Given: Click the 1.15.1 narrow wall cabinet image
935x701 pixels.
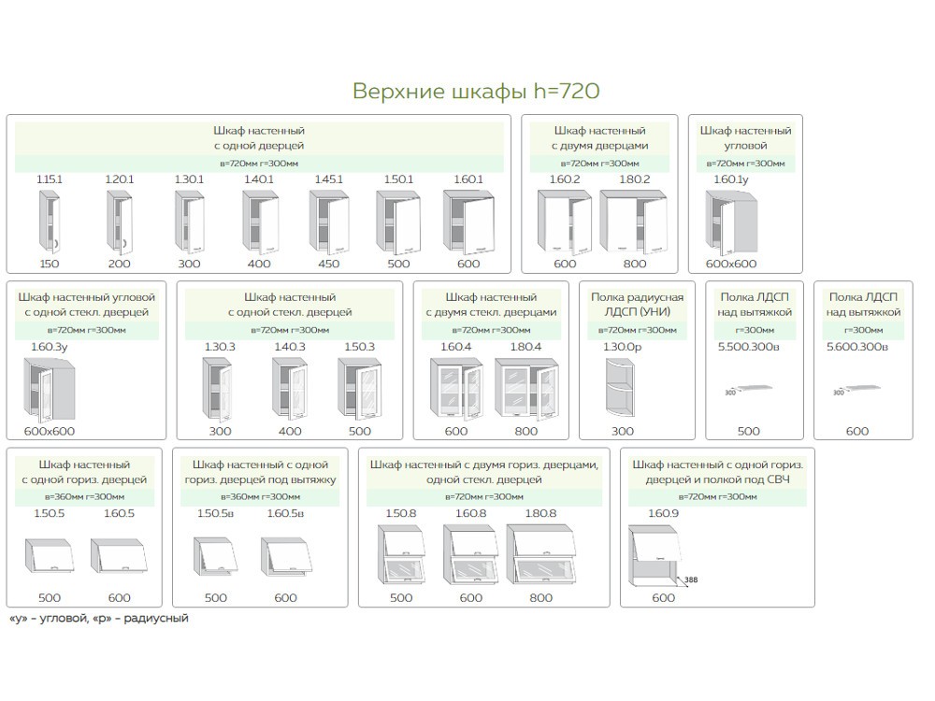Looking at the screenshot, I should click(49, 222).
